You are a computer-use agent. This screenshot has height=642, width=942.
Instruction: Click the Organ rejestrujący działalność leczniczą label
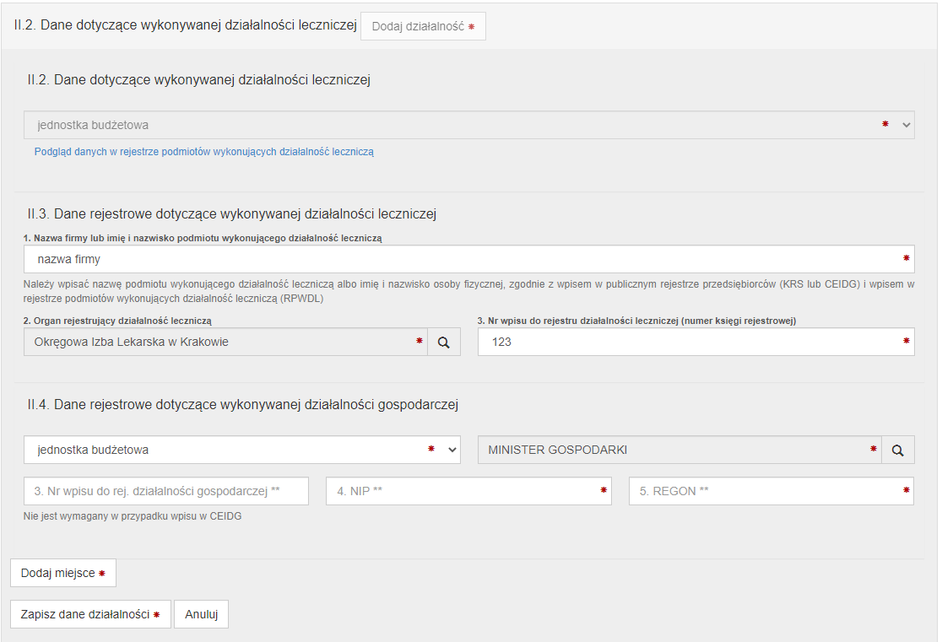tap(117, 321)
